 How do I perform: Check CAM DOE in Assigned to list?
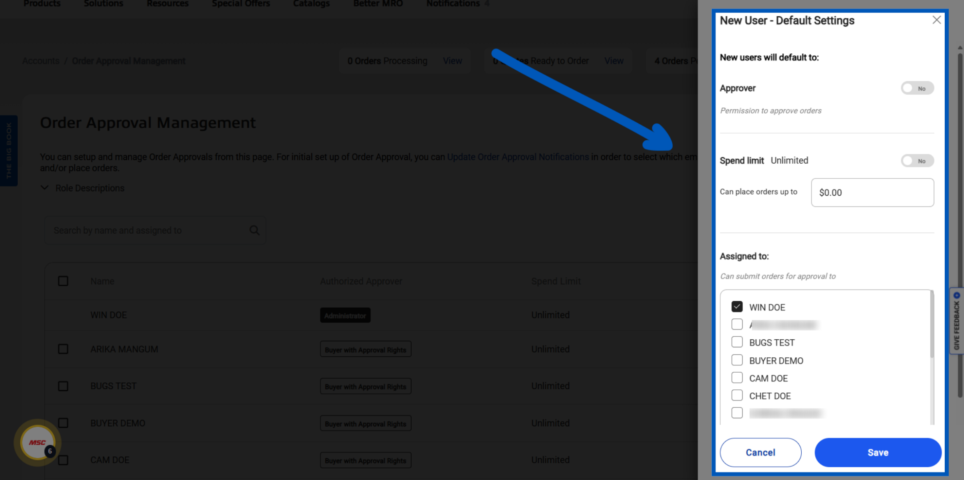737,378
